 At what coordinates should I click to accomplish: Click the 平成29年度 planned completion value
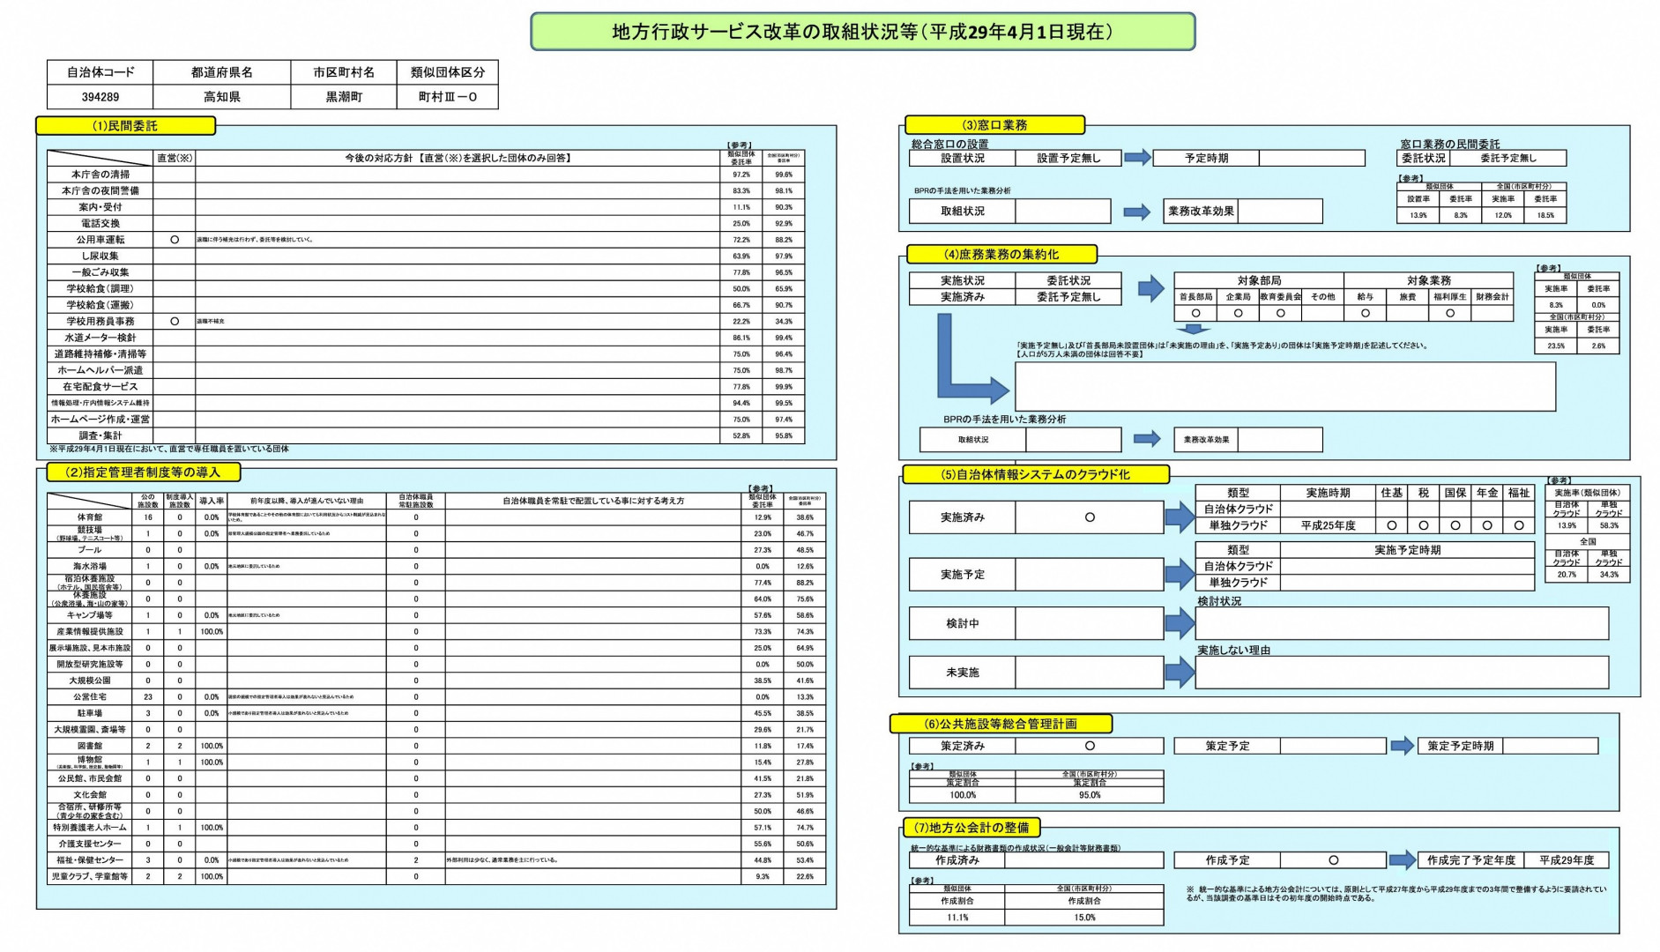[1567, 860]
